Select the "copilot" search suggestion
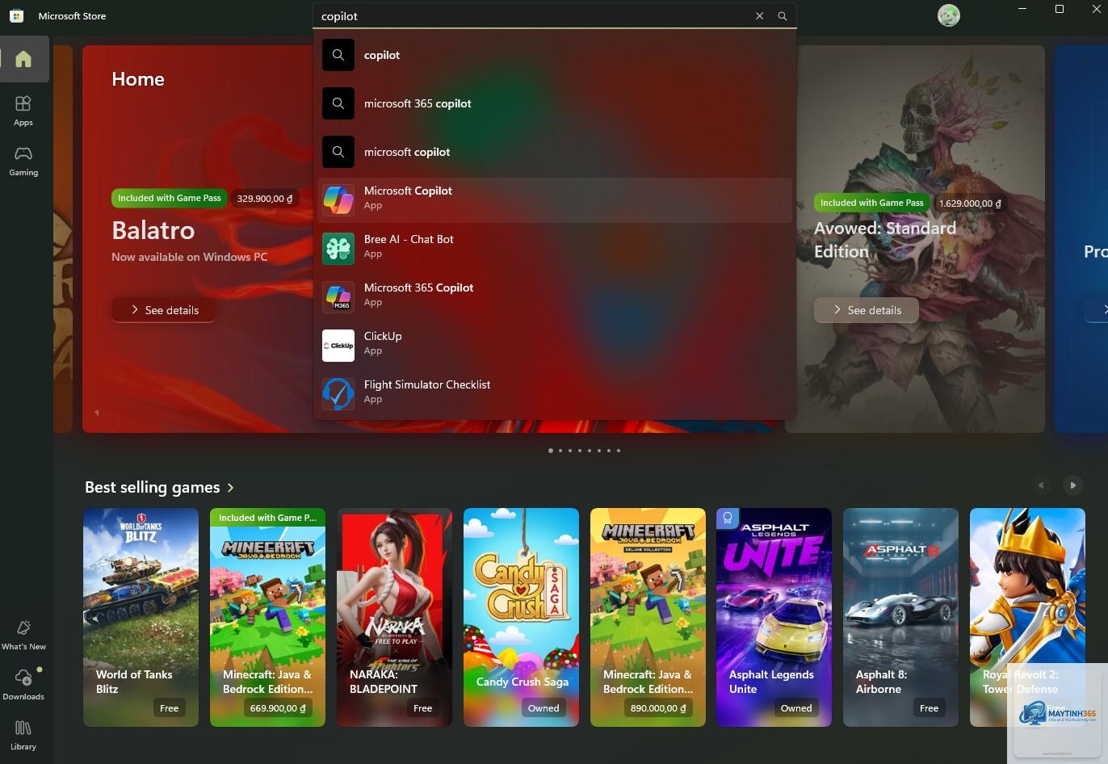The height and width of the screenshot is (764, 1108). (554, 55)
